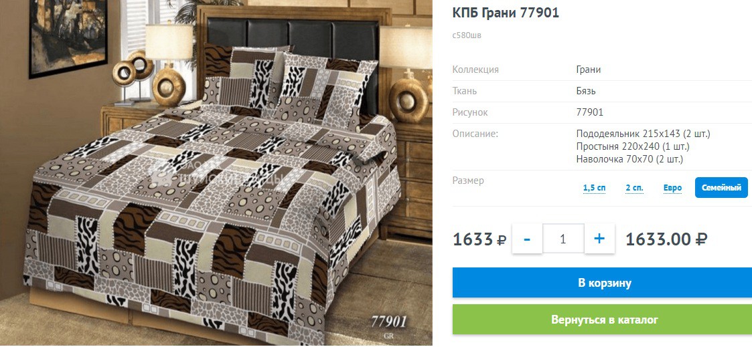The width and height of the screenshot is (752, 347).
Task: Click the Пододеяльник 215x143 description line
Action: (x=643, y=134)
